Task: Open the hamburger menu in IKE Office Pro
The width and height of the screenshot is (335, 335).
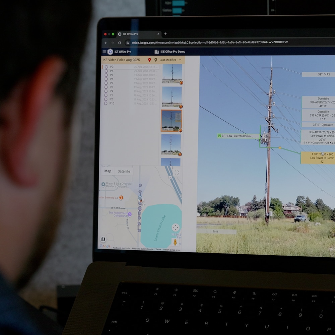Action: tap(104, 52)
